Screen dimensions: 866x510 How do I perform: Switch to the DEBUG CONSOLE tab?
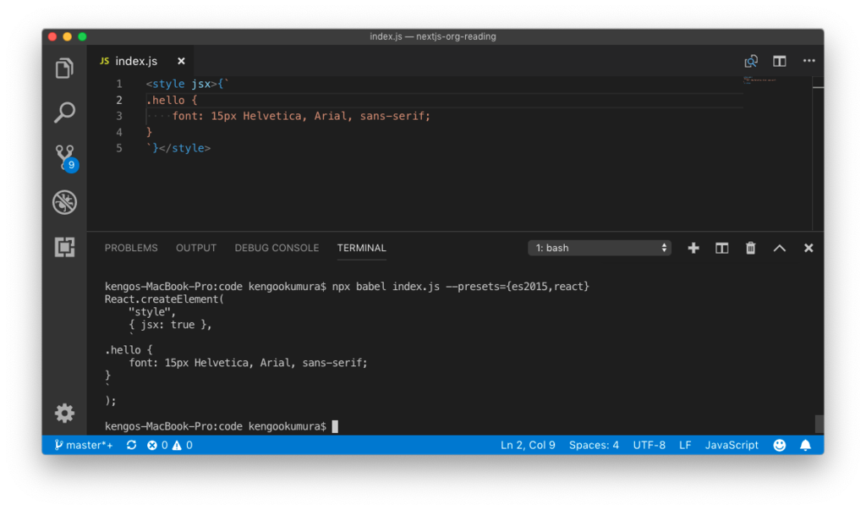[277, 248]
